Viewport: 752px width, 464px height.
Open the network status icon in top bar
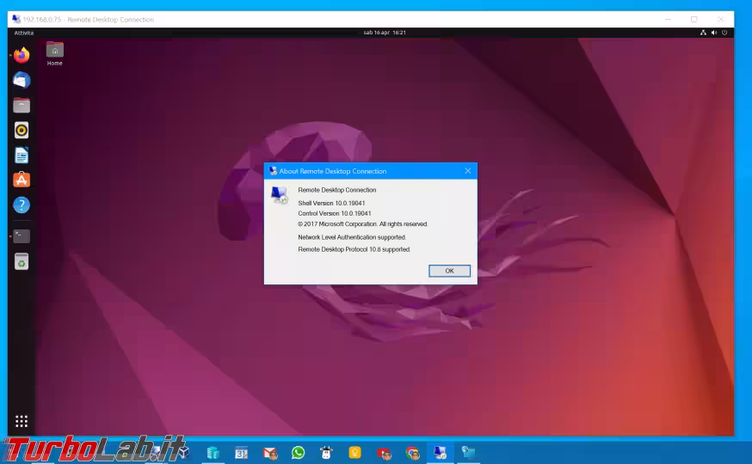pyautogui.click(x=703, y=33)
